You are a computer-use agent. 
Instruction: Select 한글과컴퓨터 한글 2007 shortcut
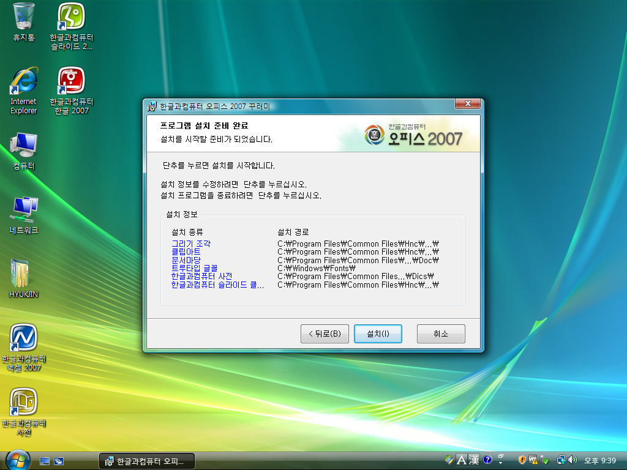click(71, 91)
